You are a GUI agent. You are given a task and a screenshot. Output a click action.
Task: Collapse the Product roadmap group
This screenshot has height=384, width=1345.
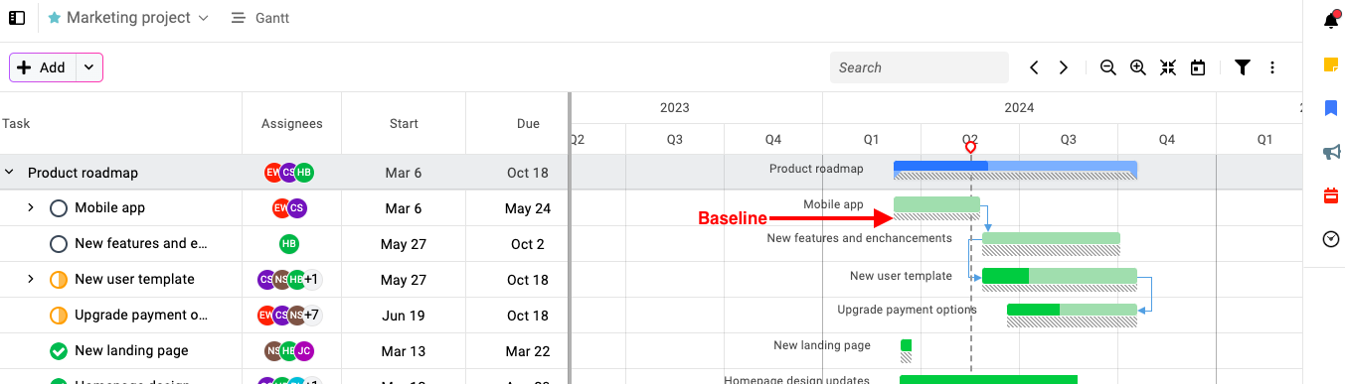click(x=10, y=173)
